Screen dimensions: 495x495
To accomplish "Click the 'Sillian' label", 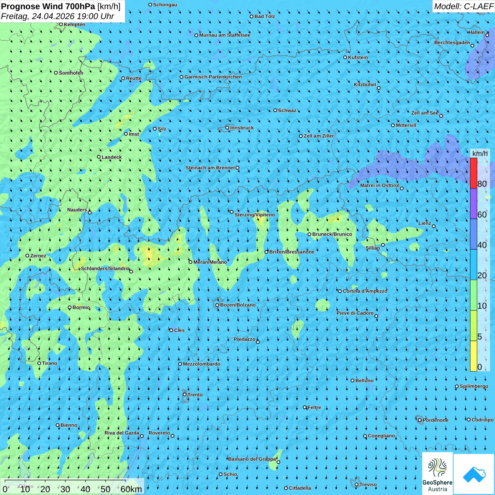I will (x=373, y=248).
